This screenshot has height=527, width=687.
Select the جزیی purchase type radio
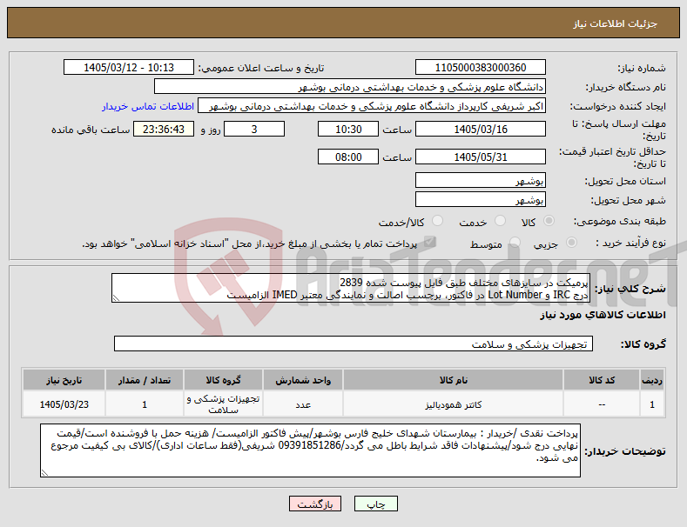571,243
